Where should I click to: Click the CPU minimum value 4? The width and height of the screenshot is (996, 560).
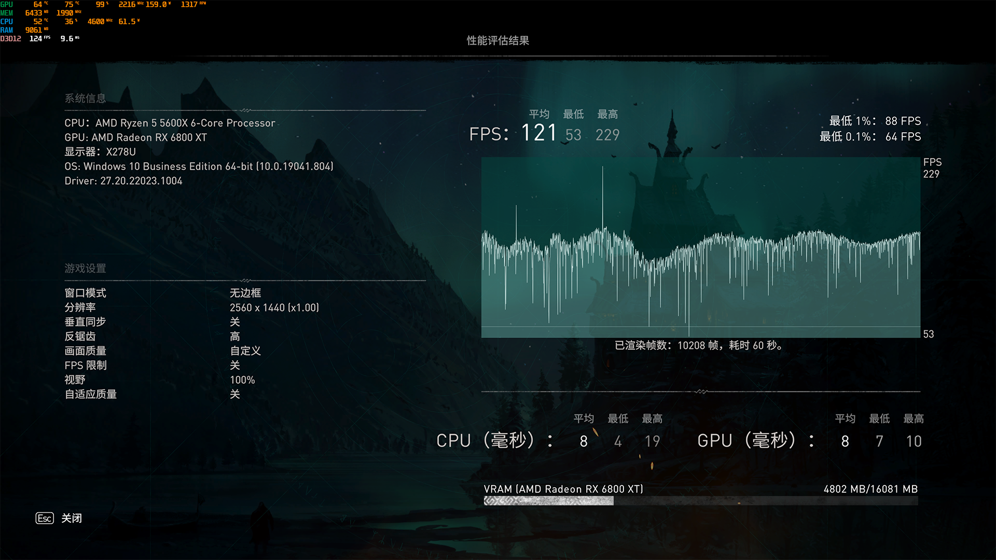(618, 441)
